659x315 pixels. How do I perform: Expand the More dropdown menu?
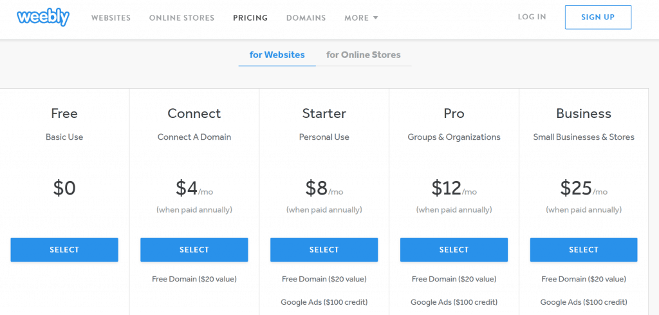(x=360, y=18)
